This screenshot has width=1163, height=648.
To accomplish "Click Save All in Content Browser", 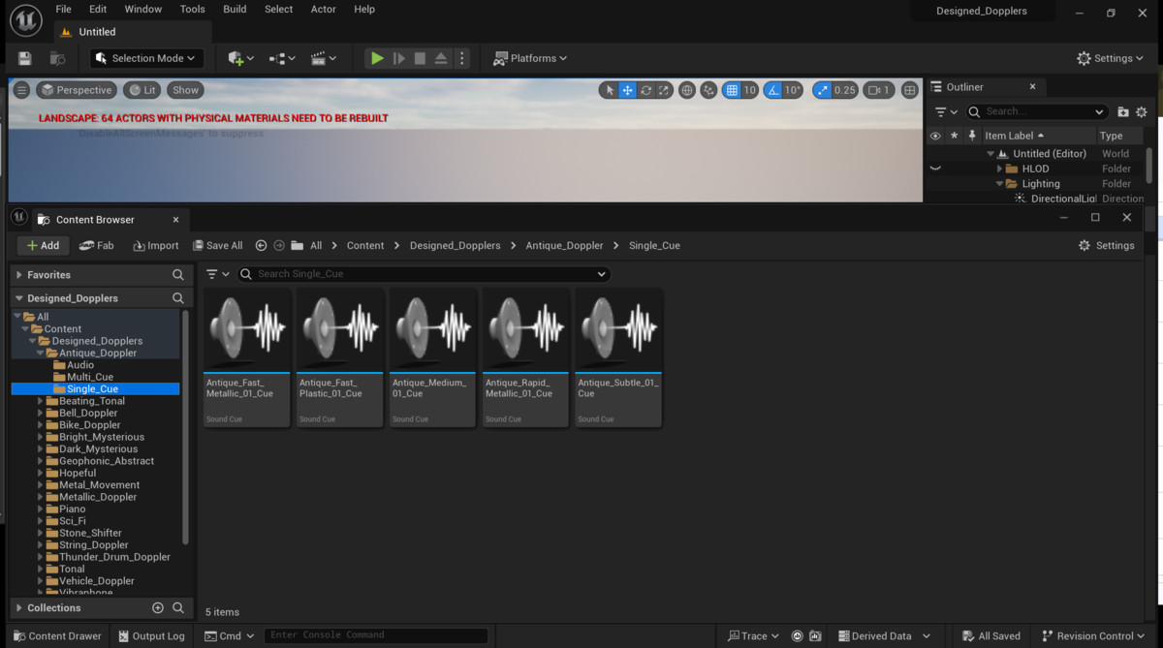I will (218, 246).
